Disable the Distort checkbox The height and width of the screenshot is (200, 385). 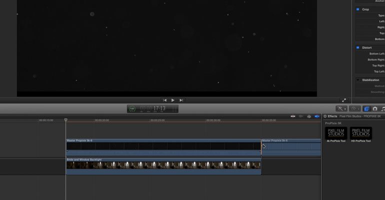click(x=357, y=47)
